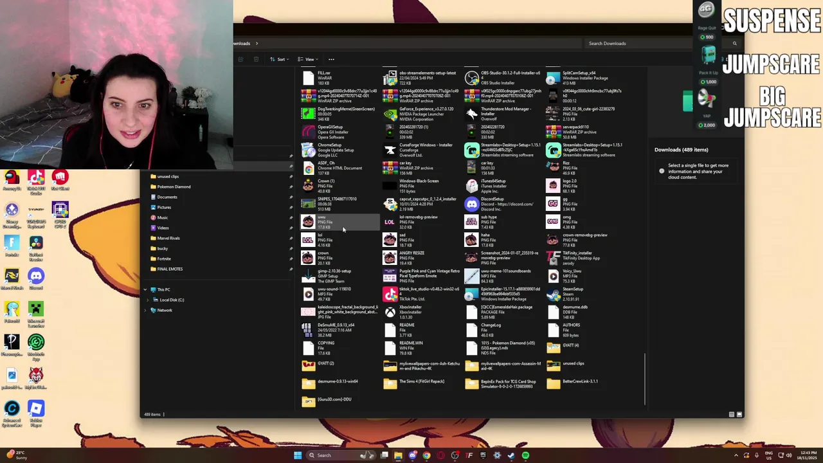823x463 pixels.
Task: Collapse the This PC tree node
Action: [145, 289]
